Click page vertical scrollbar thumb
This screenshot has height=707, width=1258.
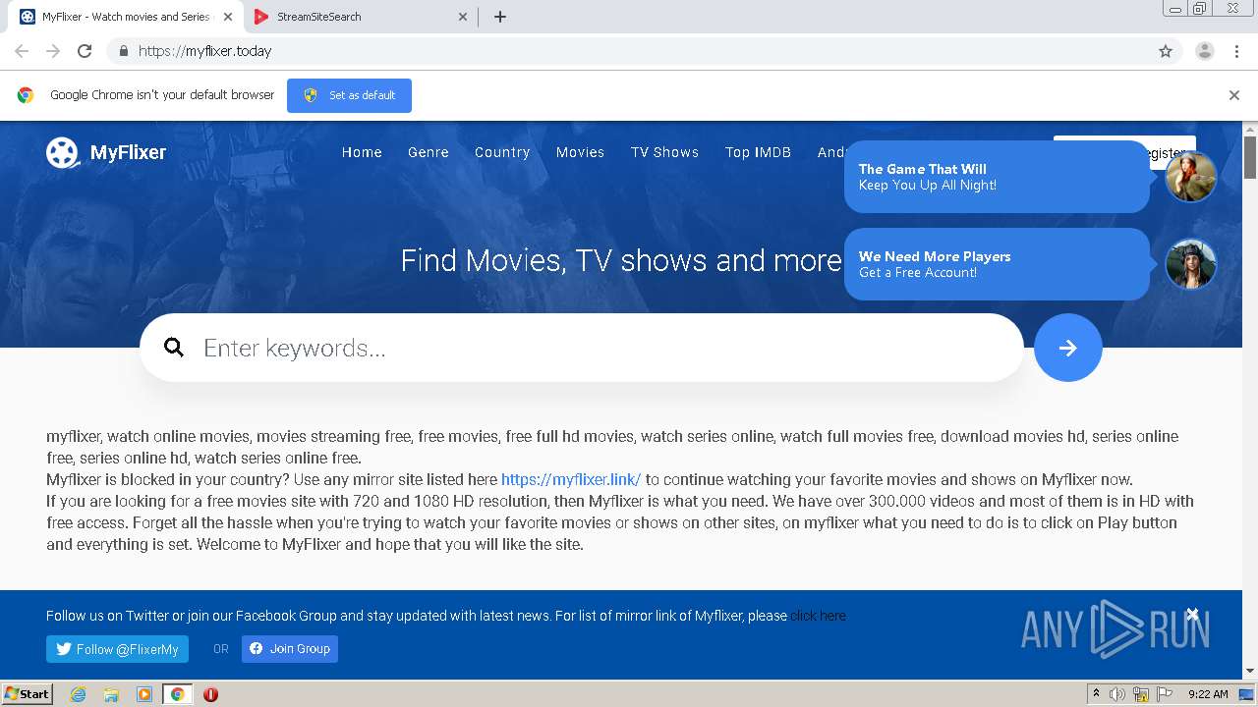click(1250, 157)
